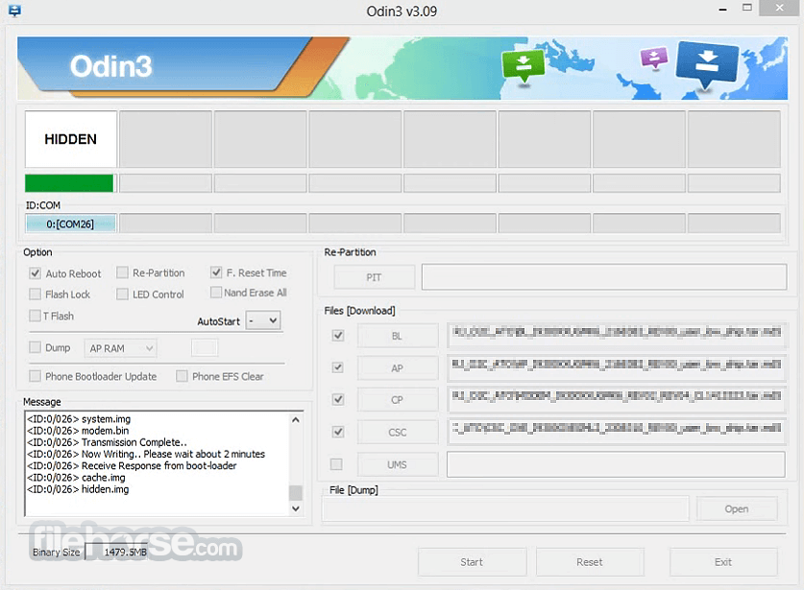Click the PIT button
Viewport: 804px width, 590px height.
click(375, 277)
